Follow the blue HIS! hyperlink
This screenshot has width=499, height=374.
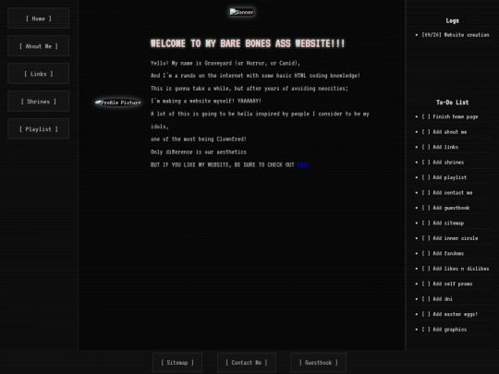point(303,164)
